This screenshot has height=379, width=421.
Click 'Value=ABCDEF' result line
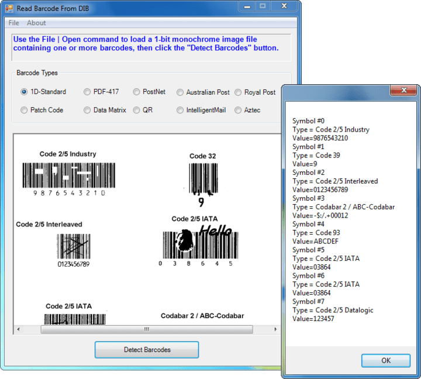pyautogui.click(x=316, y=241)
